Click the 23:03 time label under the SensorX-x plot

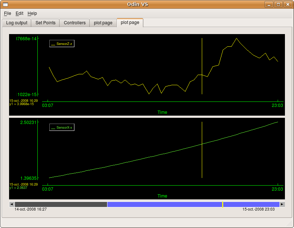pyautogui.click(x=277, y=189)
